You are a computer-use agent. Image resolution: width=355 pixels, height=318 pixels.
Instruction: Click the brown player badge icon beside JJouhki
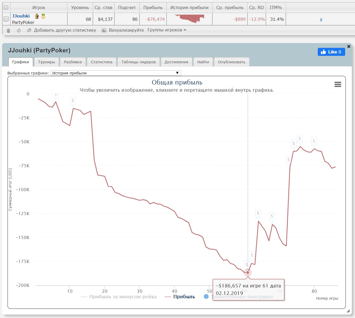coord(37,16)
